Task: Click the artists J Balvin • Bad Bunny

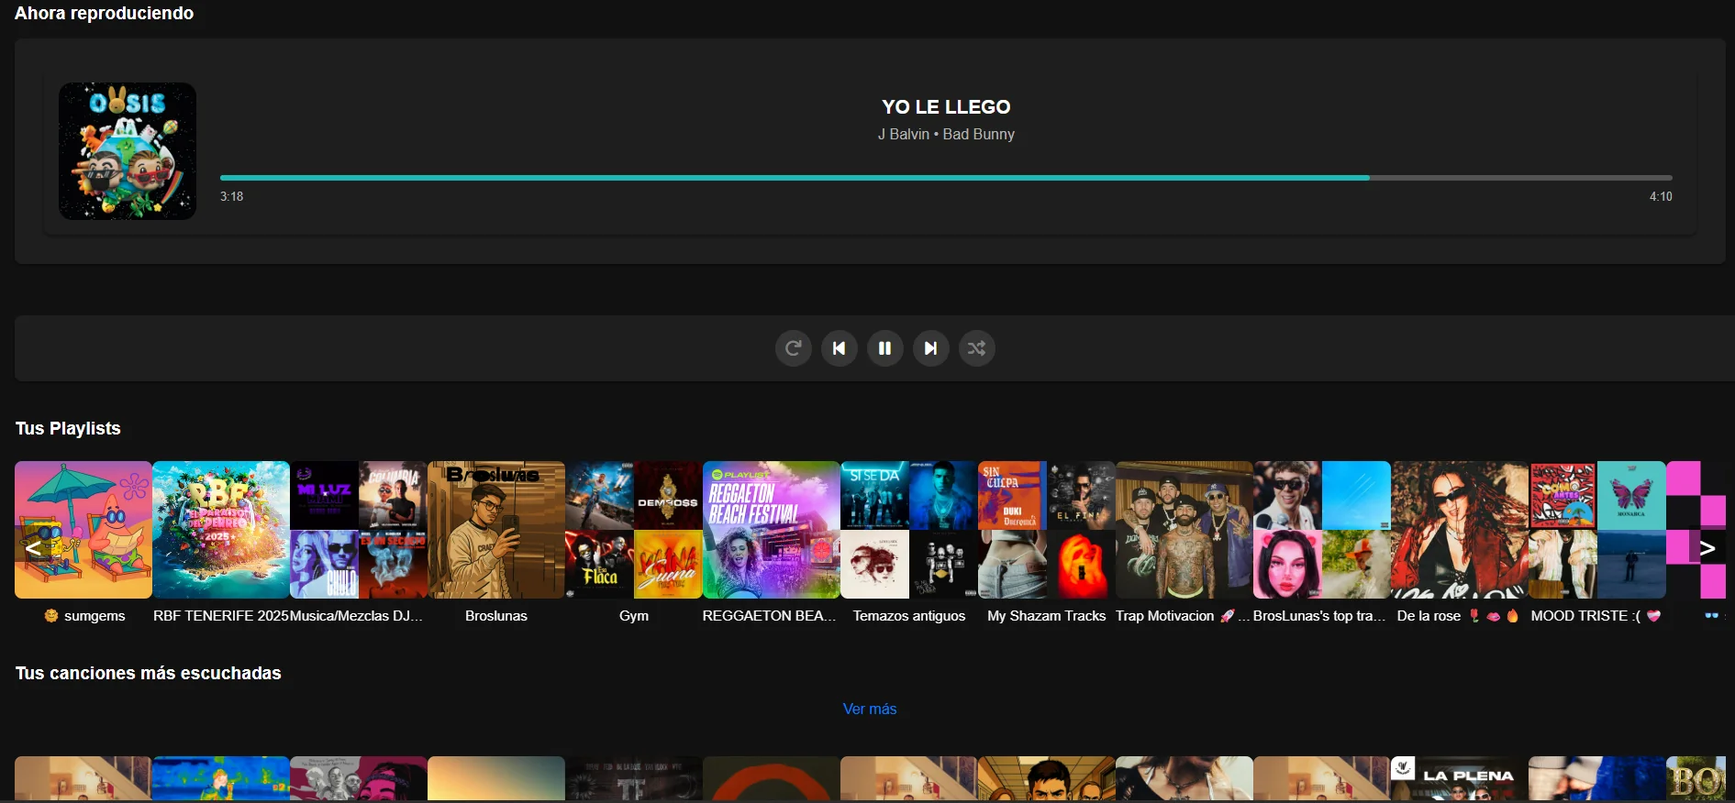Action: point(946,134)
